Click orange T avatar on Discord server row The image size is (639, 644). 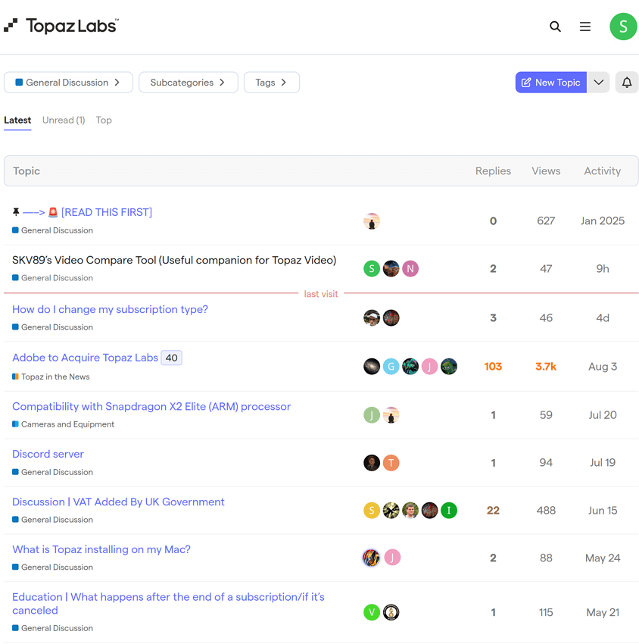click(391, 463)
